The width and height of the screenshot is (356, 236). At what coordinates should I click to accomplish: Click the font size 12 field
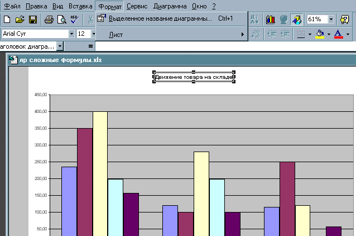pyautogui.click(x=84, y=34)
